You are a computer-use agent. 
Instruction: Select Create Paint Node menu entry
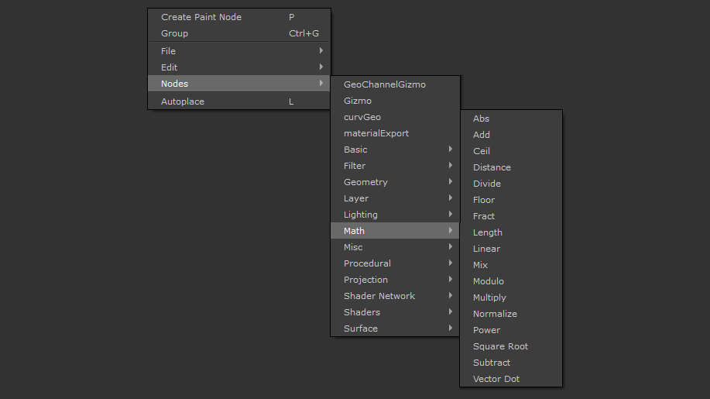[x=201, y=17]
